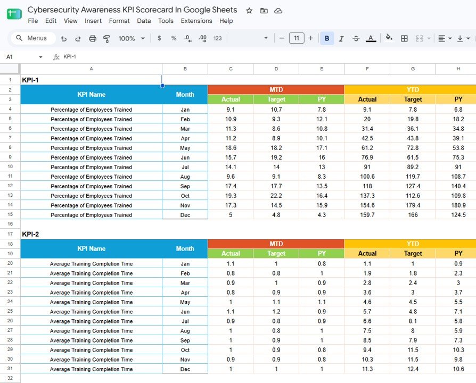476x383 pixels.
Task: Click the borders icon
Action: point(404,38)
